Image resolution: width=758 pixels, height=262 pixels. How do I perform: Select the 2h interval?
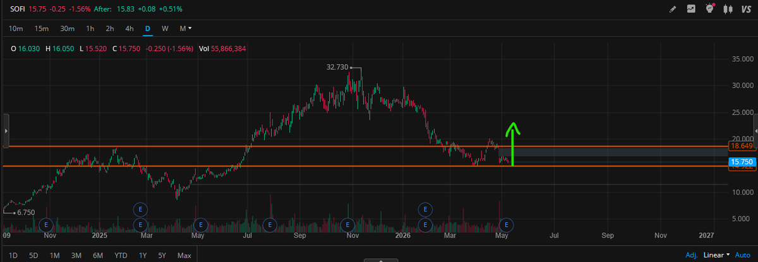coord(110,28)
